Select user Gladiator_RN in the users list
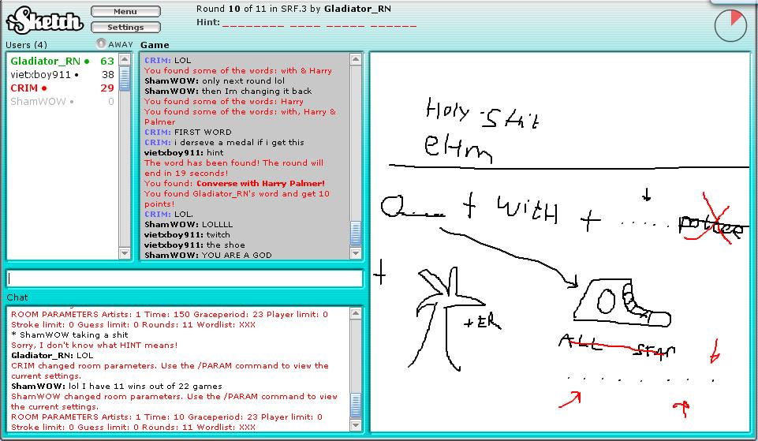Image resolution: width=758 pixels, height=441 pixels. pos(45,62)
